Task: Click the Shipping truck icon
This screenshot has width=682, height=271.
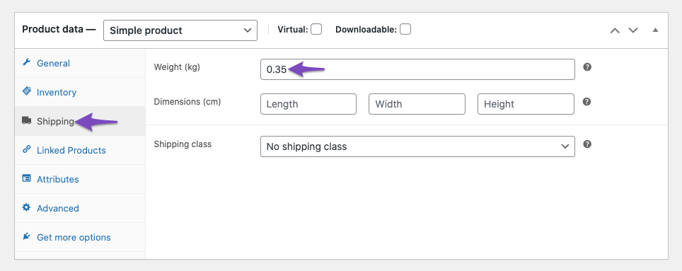Action: tap(27, 120)
